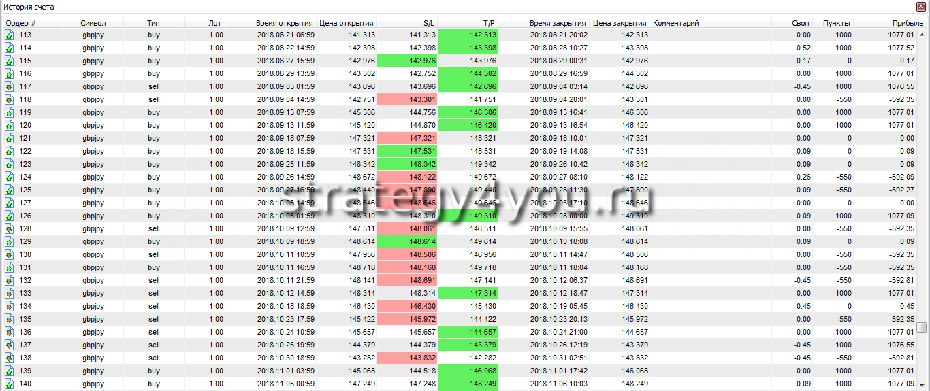Click the buy icon for order 113
930x391 pixels.
[10, 35]
